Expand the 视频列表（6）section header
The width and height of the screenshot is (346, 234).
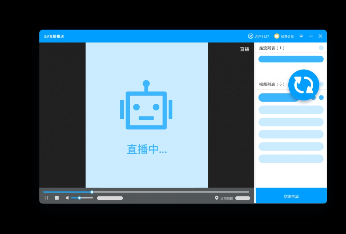coord(271,84)
